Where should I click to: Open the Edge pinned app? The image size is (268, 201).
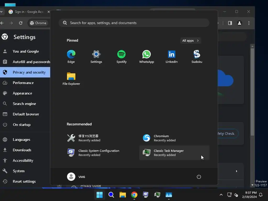71,57
